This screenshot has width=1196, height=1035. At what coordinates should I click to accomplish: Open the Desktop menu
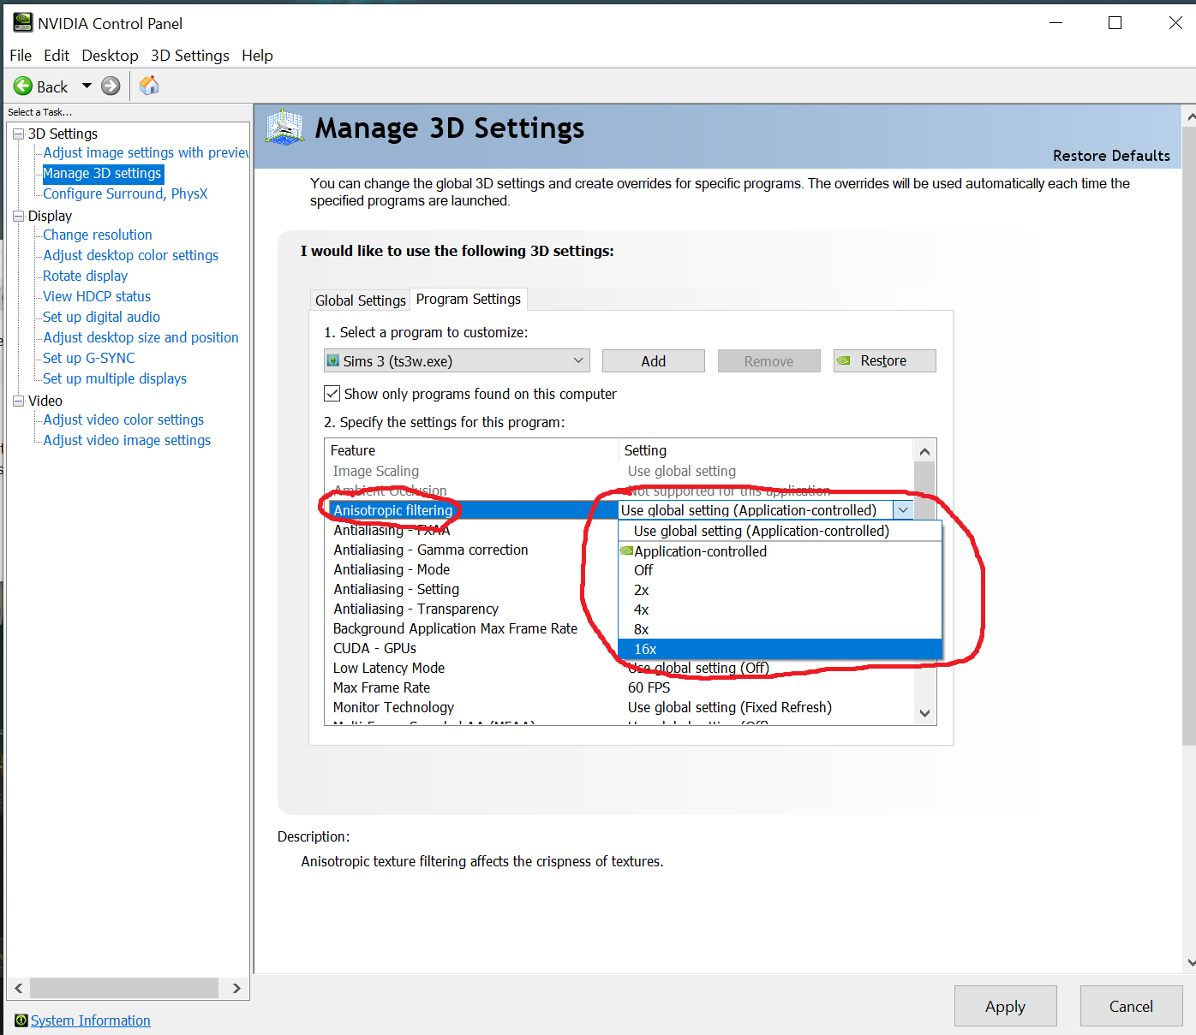coord(110,56)
